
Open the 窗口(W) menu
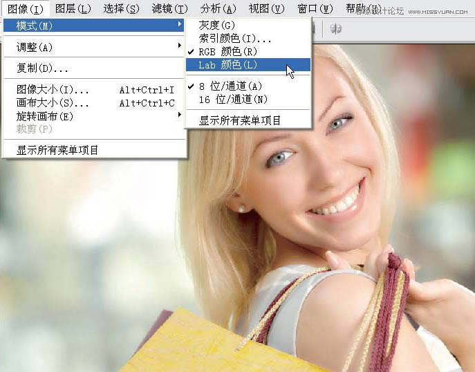pyautogui.click(x=315, y=9)
